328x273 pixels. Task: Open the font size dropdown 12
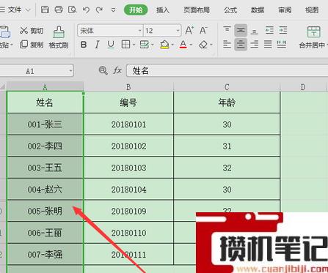pos(178,31)
